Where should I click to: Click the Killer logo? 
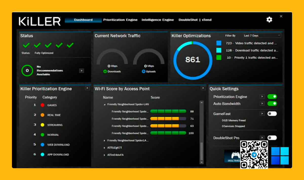tap(40, 22)
